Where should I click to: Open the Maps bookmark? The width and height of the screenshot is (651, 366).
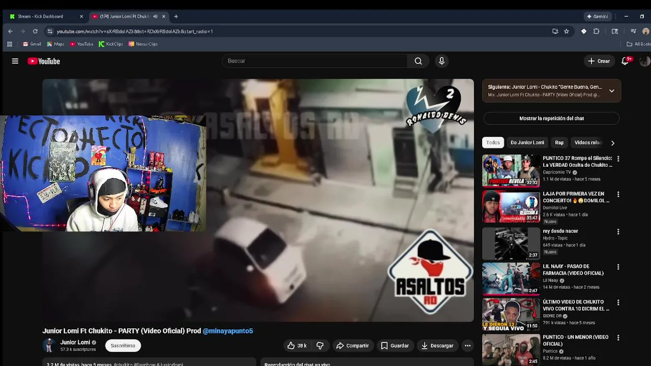(x=55, y=44)
